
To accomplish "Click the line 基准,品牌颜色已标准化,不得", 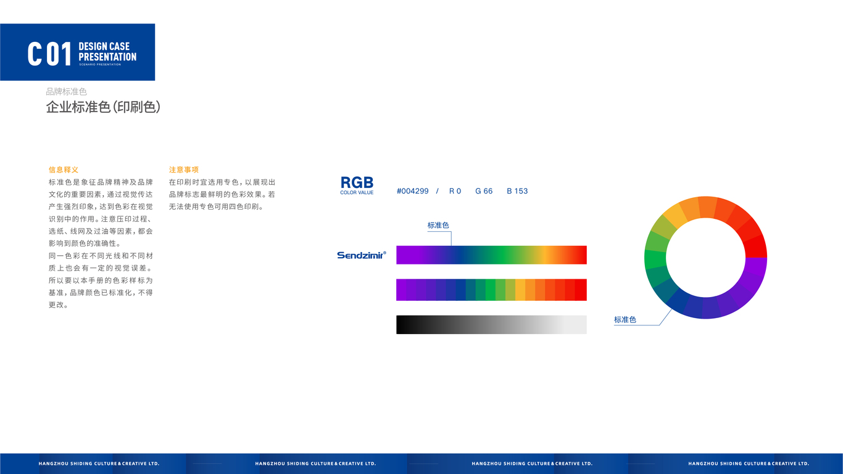I will click(x=101, y=293).
